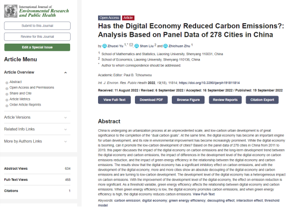This screenshot has width=292, height=207.
Task: Open Article Metrics menu item
Action: tap(20, 99)
